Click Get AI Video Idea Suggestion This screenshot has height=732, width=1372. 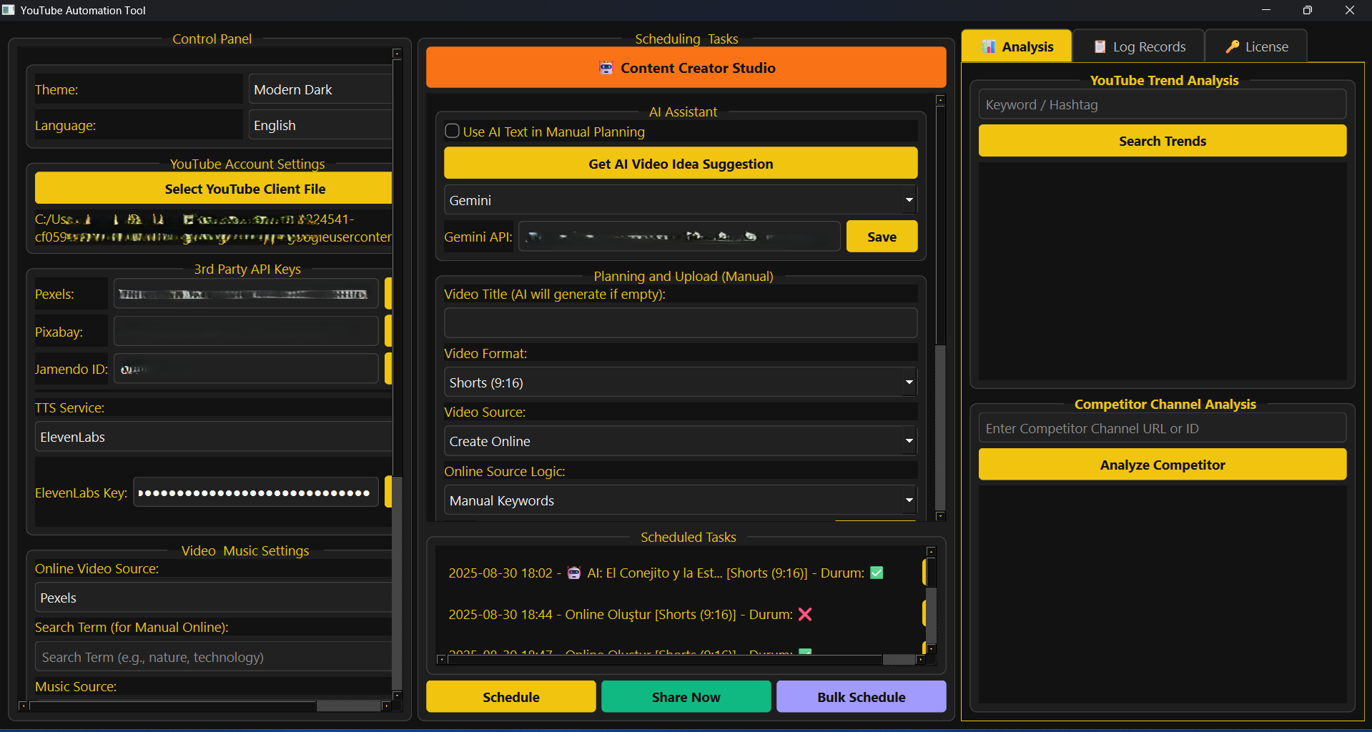coord(681,164)
